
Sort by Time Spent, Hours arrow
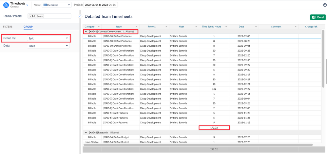tap(226, 26)
